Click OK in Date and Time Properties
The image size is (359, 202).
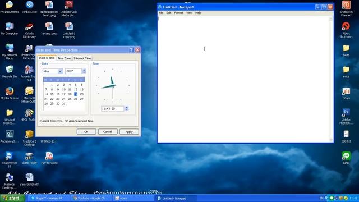86,132
